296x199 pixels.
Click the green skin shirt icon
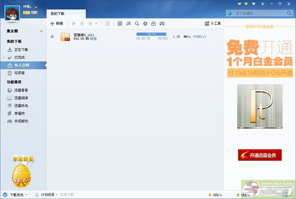pyautogui.click(x=246, y=4)
